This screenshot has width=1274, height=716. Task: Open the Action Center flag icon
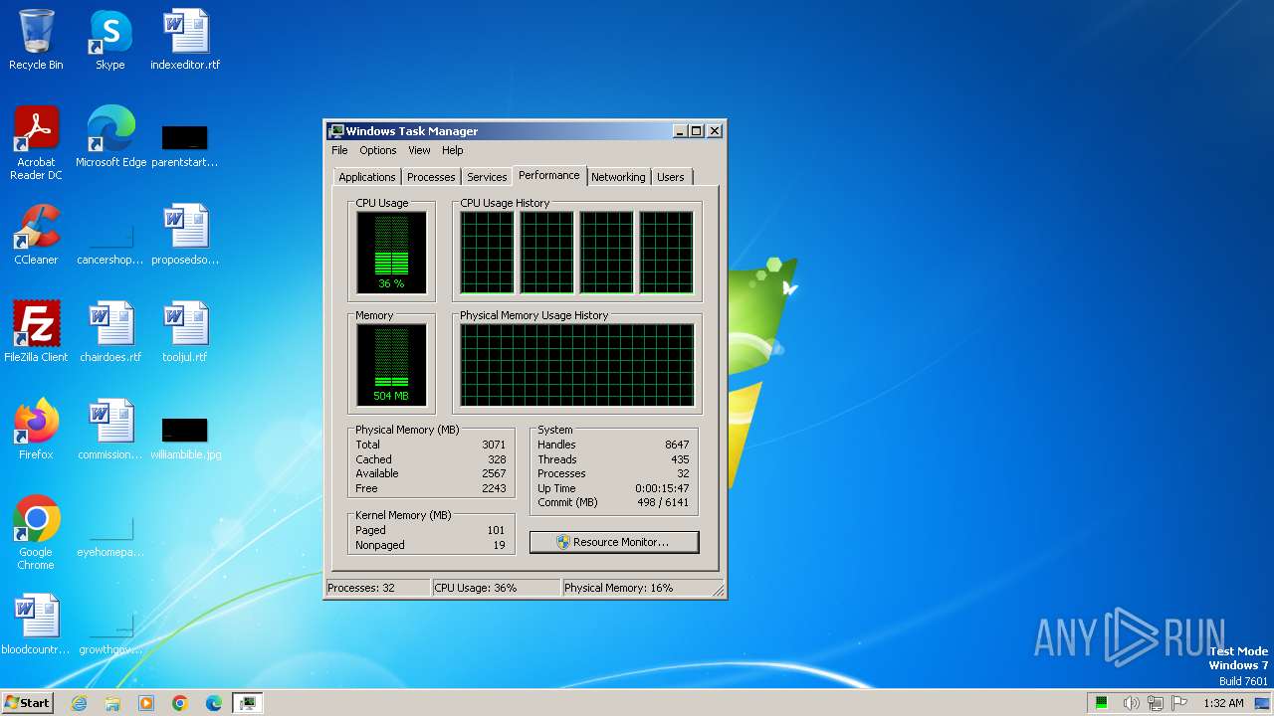tap(1179, 703)
